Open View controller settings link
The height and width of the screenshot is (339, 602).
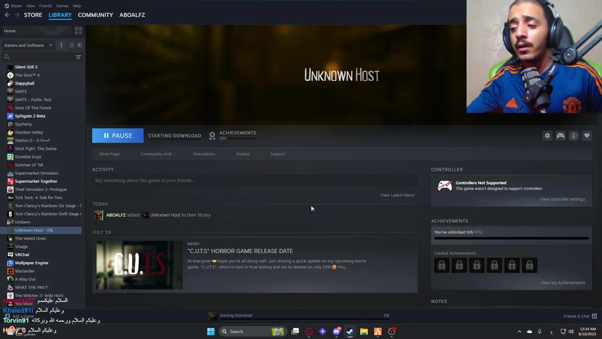(x=562, y=199)
